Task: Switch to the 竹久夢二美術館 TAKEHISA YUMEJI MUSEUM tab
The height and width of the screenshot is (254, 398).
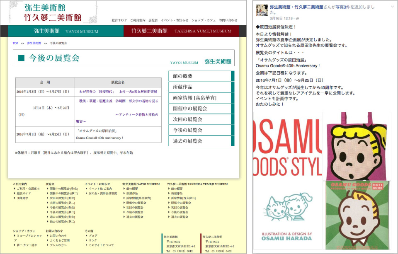Action: (181, 31)
